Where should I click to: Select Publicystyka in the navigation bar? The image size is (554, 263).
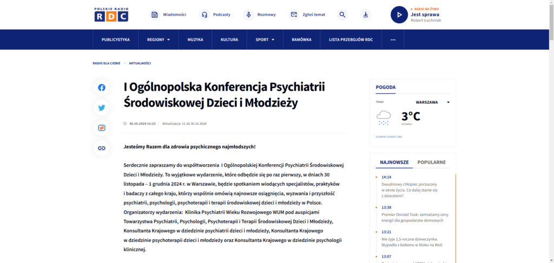coord(116,40)
